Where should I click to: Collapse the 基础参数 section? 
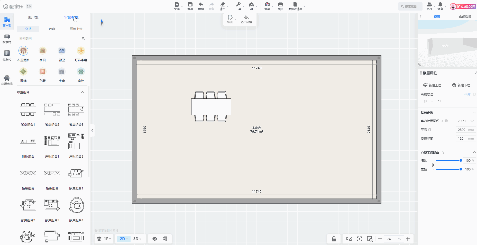[474, 113]
